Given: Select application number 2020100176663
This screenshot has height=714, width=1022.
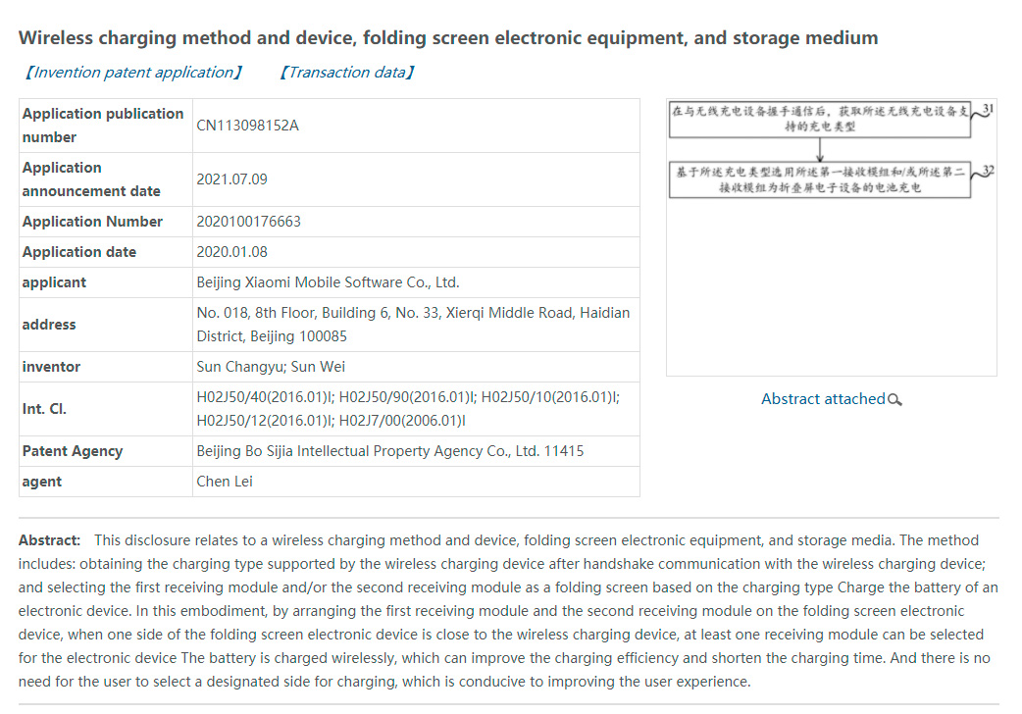Looking at the screenshot, I should (248, 222).
